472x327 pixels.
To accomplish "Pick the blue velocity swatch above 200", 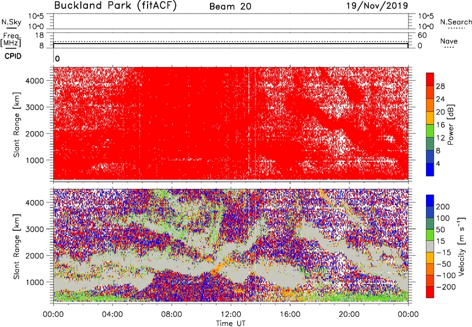I will (x=430, y=201).
